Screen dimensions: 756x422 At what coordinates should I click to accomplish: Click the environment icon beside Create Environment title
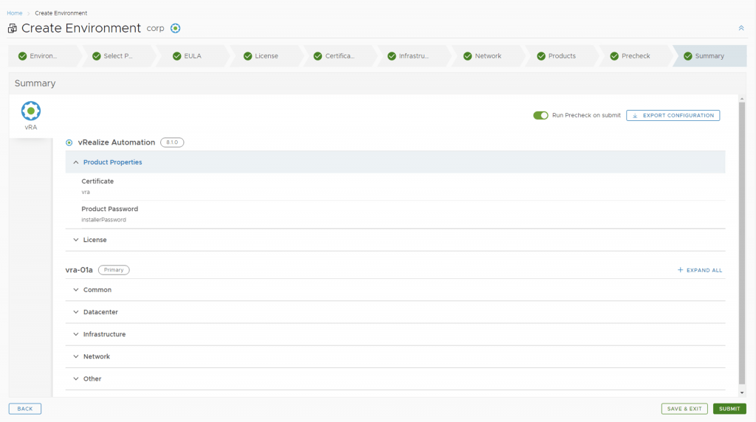[13, 28]
